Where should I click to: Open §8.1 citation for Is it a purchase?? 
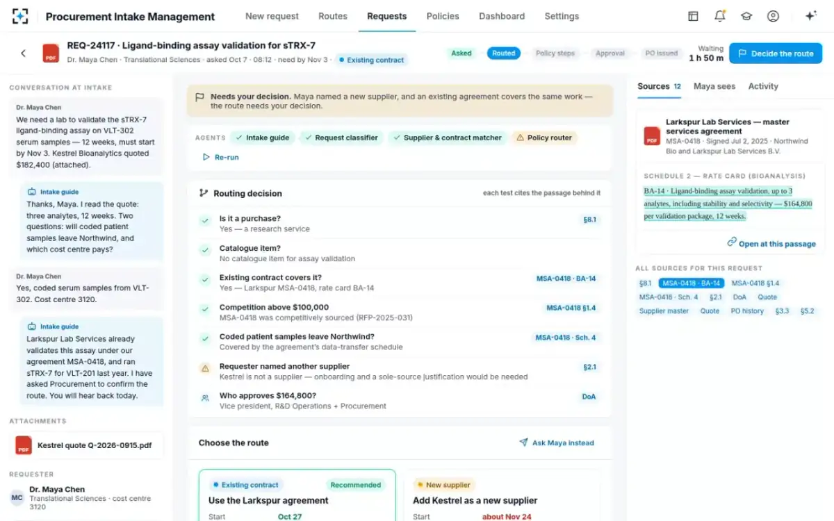(589, 220)
